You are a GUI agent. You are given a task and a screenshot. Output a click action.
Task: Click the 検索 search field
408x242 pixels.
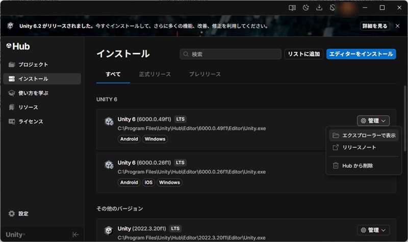pyautogui.click(x=231, y=54)
